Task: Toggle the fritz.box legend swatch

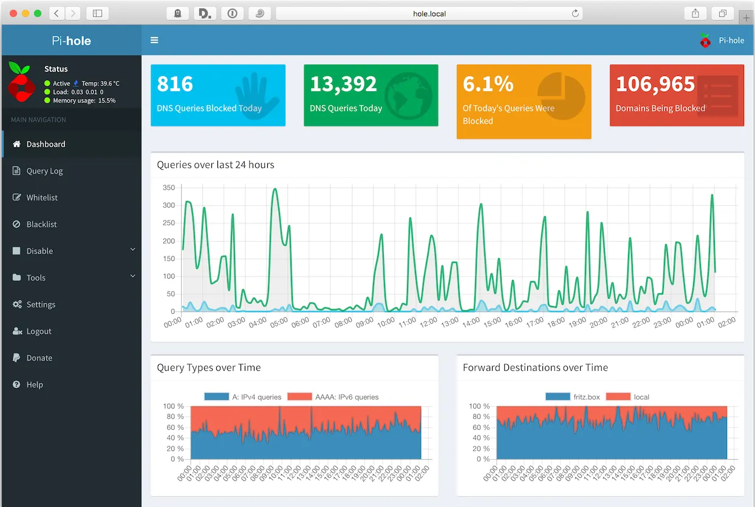Action: (x=558, y=396)
